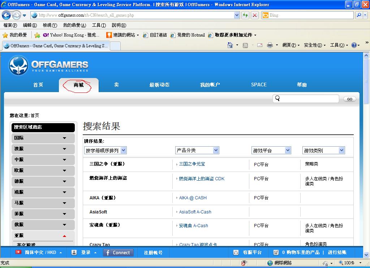Click the vertical scrollbar down arrow
Image resolution: width=370 pixels, height=268 pixels.
pos(366,255)
